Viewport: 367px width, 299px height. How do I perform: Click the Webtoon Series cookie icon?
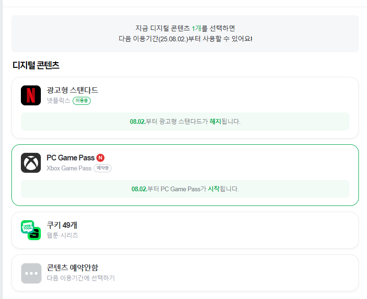click(31, 230)
